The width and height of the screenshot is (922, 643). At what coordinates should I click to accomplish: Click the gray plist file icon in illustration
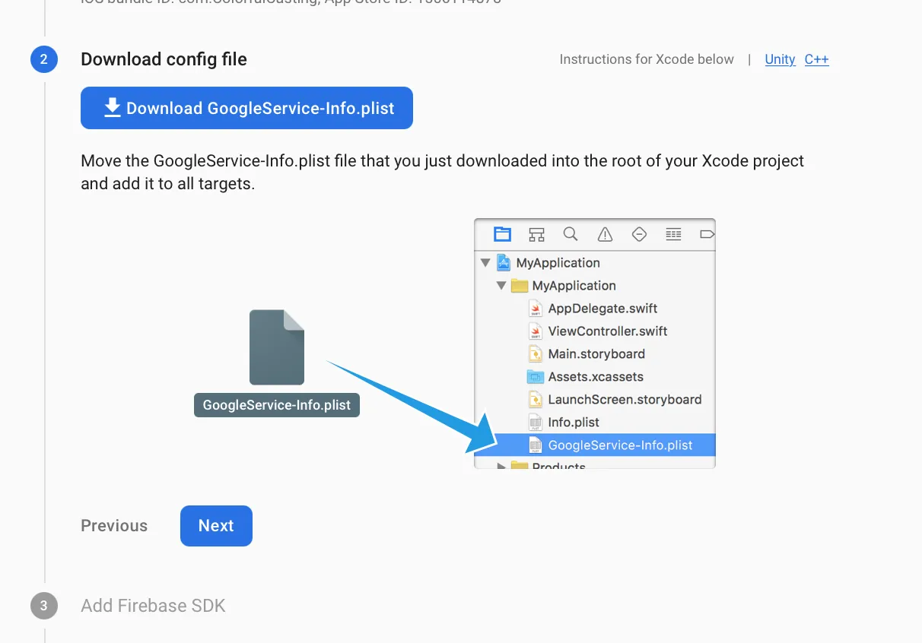277,347
